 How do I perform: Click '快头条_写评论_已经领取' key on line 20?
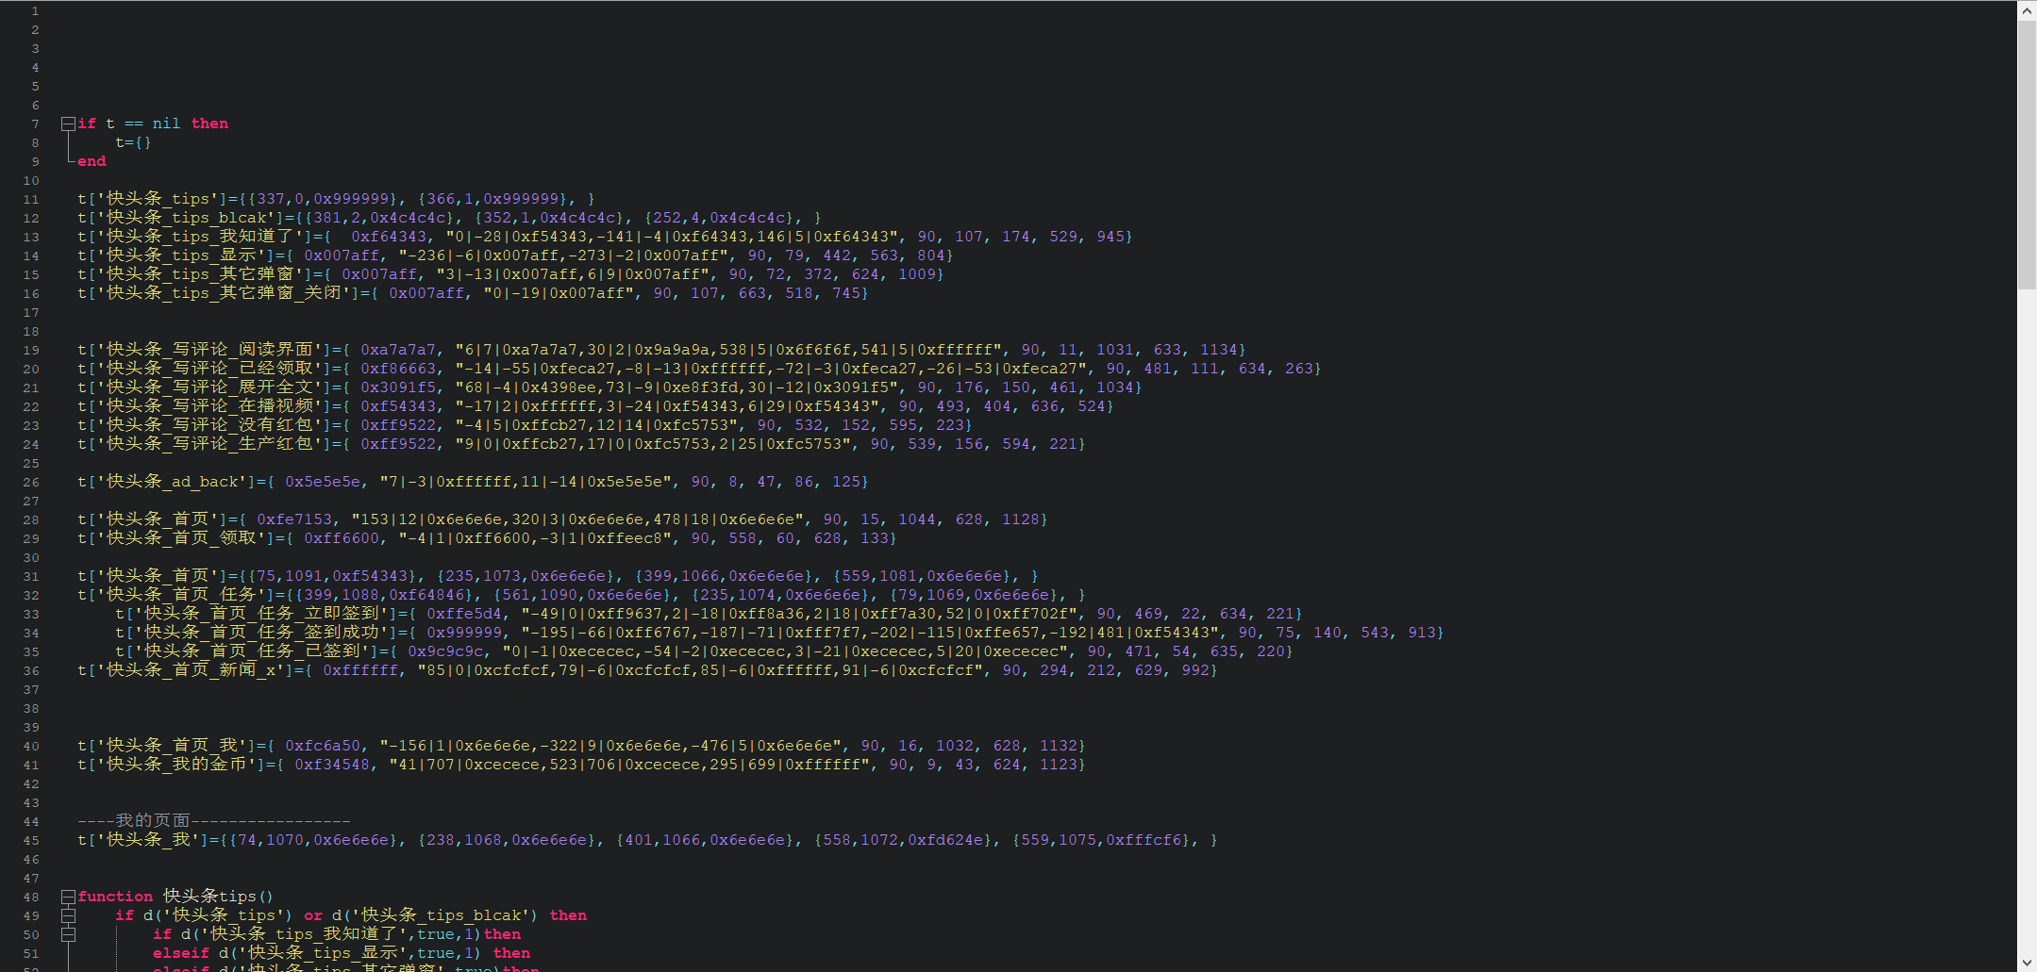coord(209,369)
